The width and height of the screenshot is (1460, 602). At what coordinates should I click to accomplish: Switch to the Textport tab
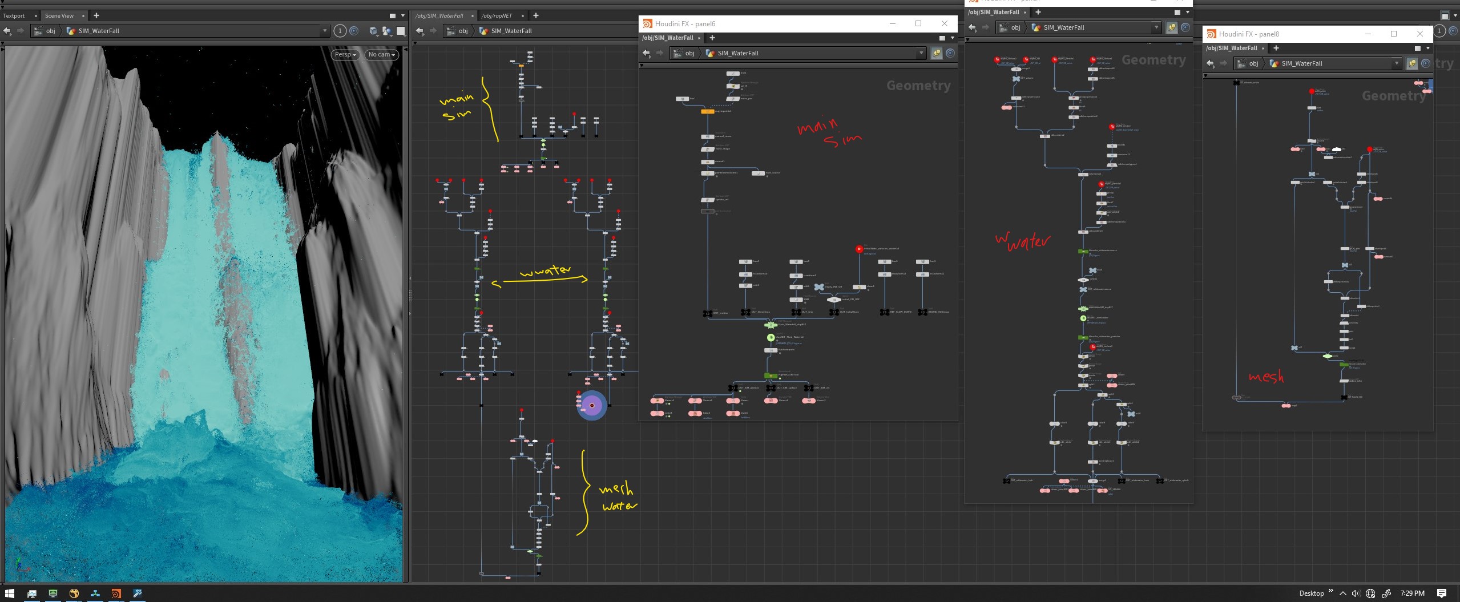coord(14,15)
